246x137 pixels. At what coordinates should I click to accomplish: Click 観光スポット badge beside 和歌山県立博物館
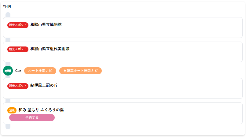(x=18, y=25)
